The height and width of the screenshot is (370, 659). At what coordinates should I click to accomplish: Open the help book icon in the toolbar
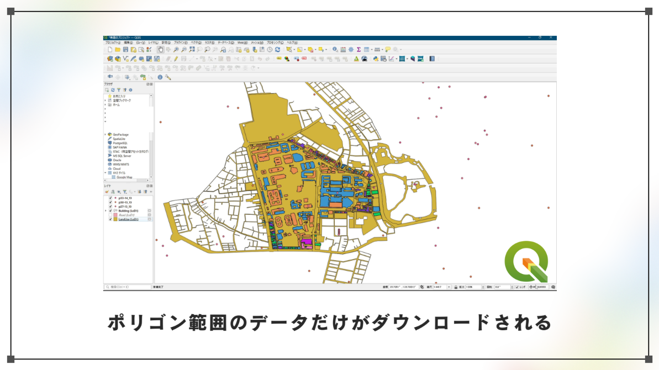(x=432, y=59)
